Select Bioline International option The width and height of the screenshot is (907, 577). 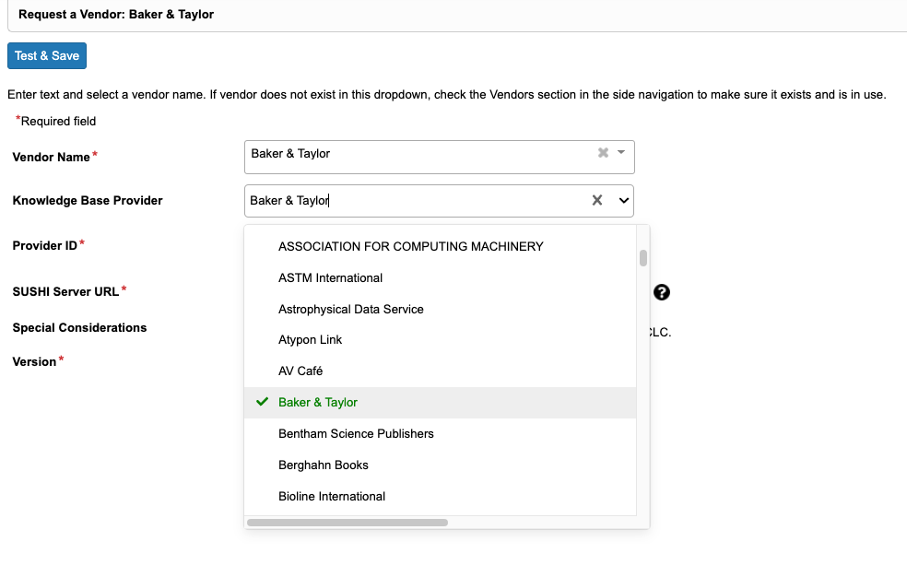[441, 496]
